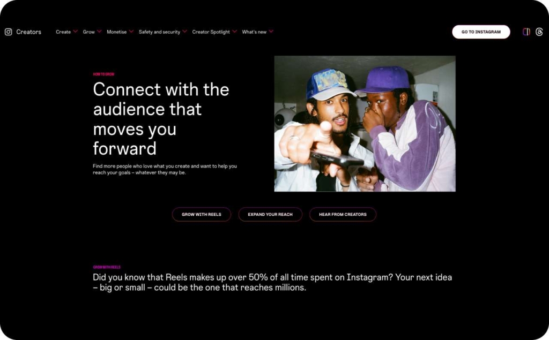
Task: Click the GROW WITH REELS section heading
Action: (x=106, y=266)
